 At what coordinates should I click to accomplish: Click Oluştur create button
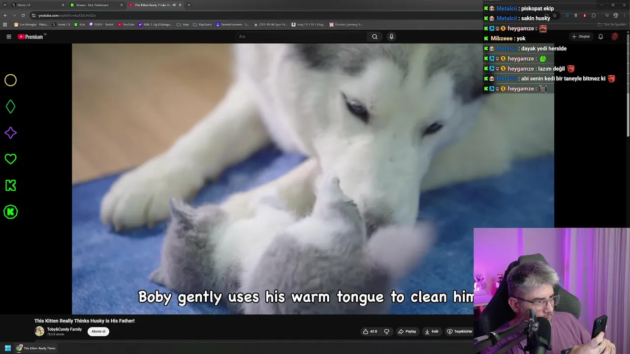581,36
